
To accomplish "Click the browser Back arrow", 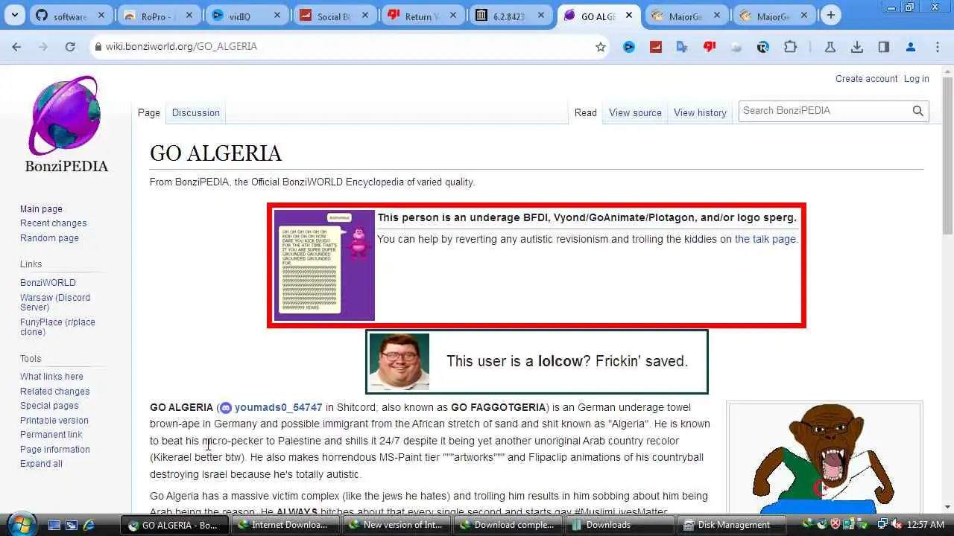I will (16, 46).
